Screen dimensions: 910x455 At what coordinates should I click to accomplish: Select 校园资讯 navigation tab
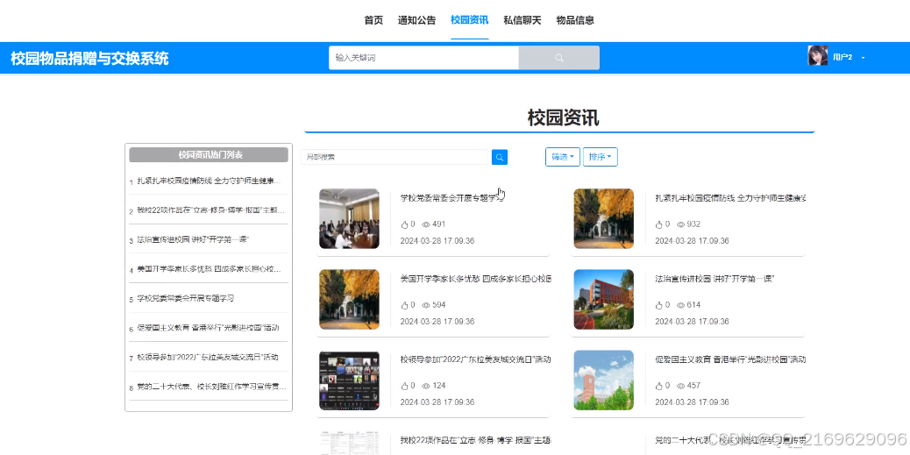[x=470, y=20]
